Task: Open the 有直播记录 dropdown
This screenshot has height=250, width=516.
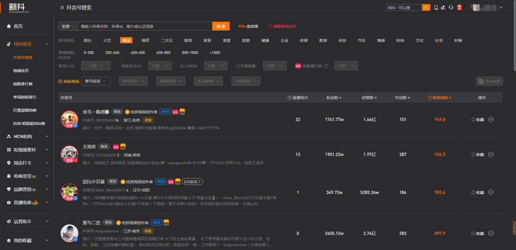Action: [346, 66]
